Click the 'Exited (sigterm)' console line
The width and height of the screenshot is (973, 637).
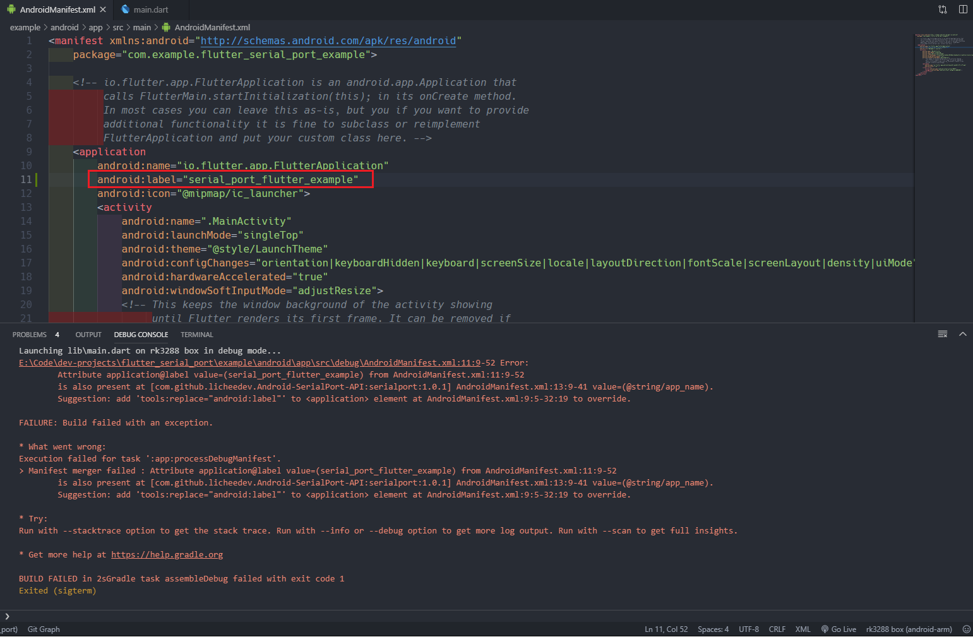(x=57, y=591)
